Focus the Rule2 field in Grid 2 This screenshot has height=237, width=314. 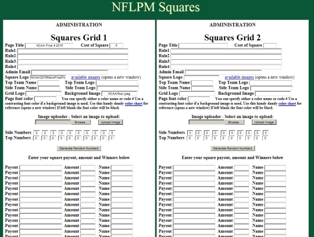pos(226,56)
